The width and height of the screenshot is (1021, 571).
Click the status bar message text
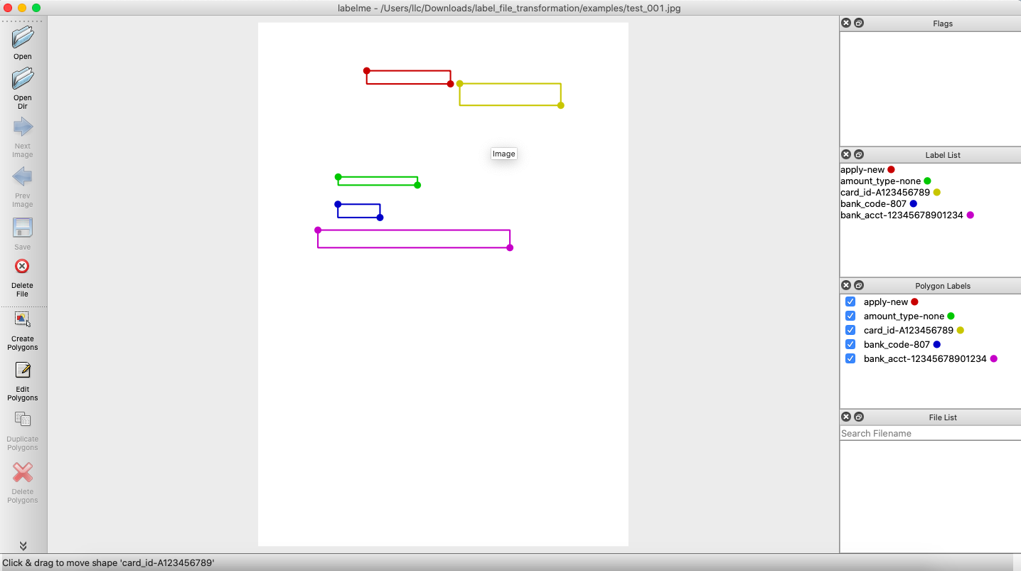pos(109,562)
